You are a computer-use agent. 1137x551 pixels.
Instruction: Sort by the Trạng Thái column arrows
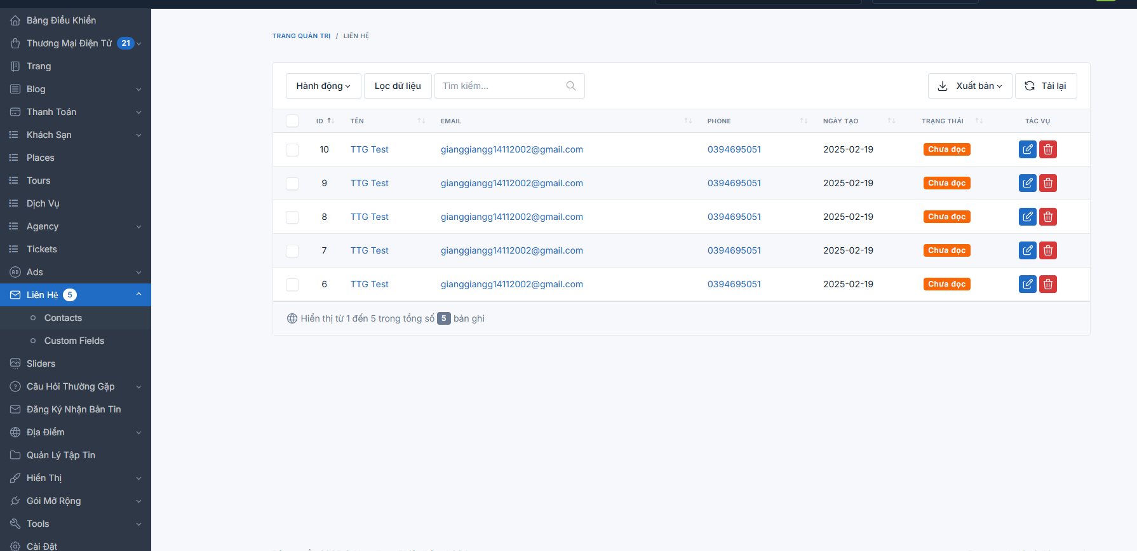point(979,121)
